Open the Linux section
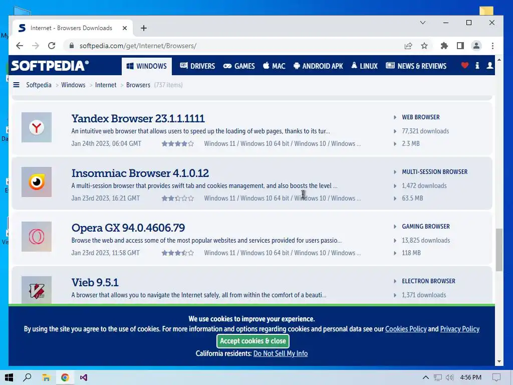The image size is (513, 385). (365, 66)
